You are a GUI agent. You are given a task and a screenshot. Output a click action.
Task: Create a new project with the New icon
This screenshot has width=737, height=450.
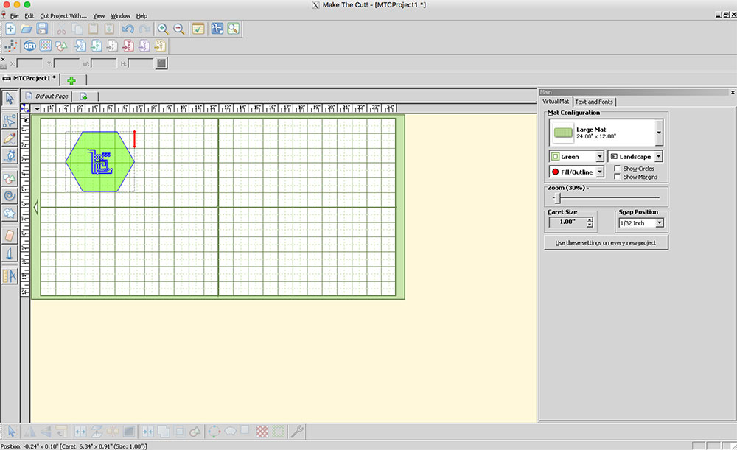pos(10,29)
